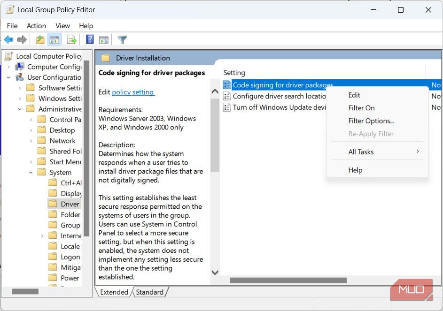
Task: Click the Back arrow toolbar icon
Action: coord(9,40)
